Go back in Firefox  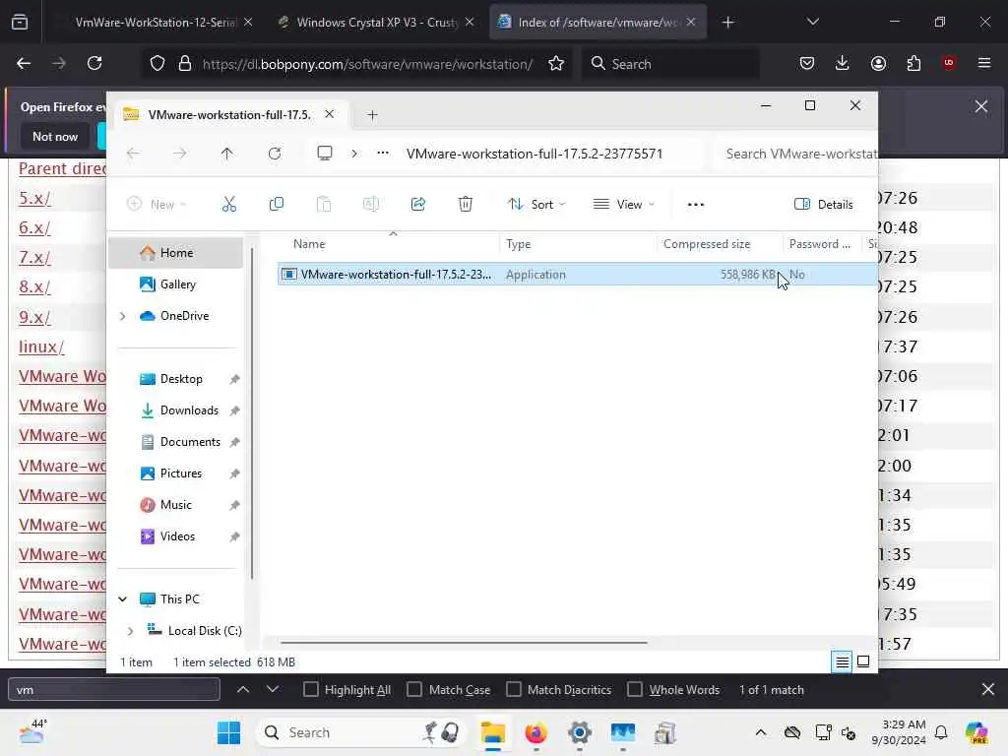tap(24, 63)
